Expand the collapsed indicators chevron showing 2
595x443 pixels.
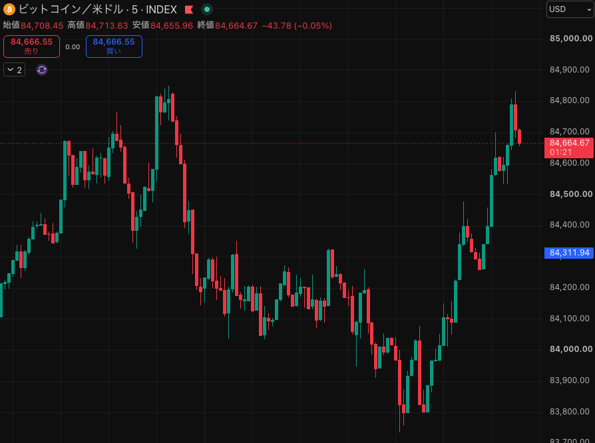click(15, 70)
